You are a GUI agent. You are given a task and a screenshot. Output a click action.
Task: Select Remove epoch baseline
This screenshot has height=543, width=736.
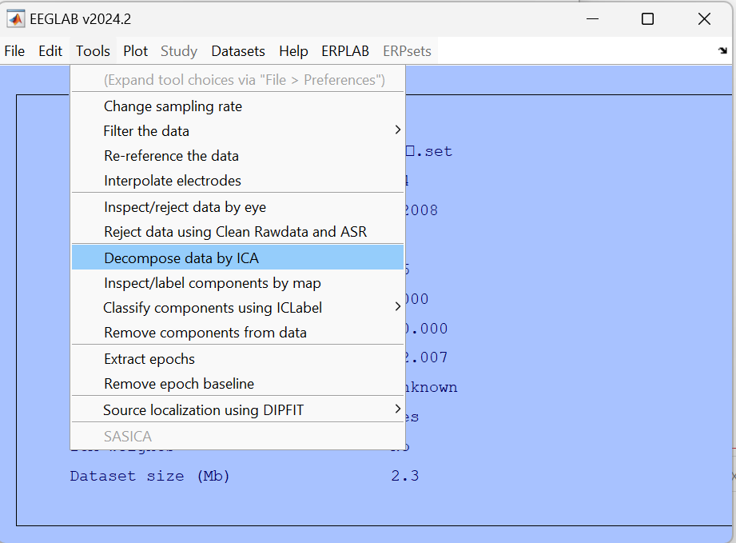[237, 384]
